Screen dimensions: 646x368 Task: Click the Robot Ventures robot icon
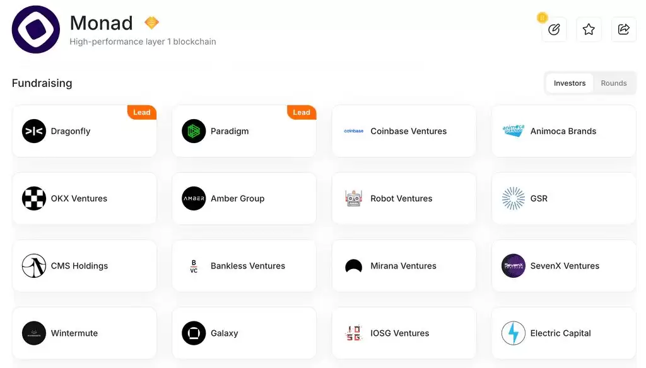point(353,198)
